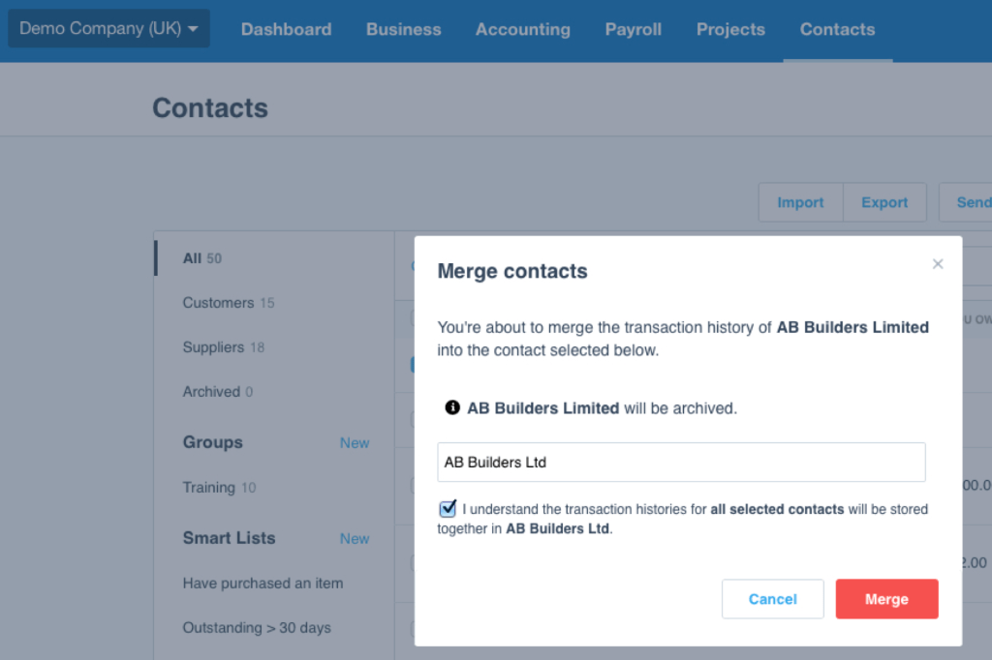Viewport: 992px width, 660px height.
Task: Go to the Accounting menu
Action: pos(523,30)
